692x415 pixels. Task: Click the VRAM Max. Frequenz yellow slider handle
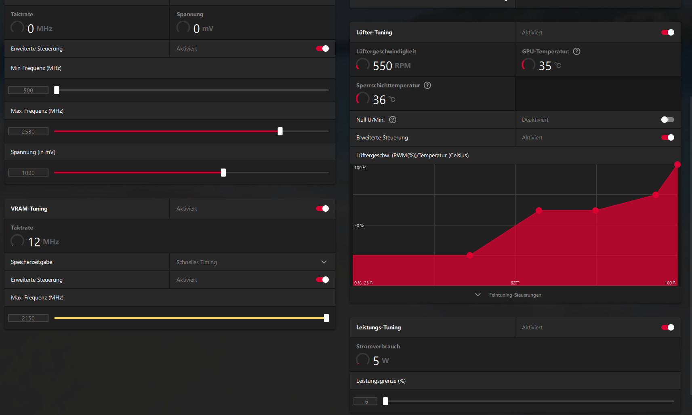pos(326,318)
